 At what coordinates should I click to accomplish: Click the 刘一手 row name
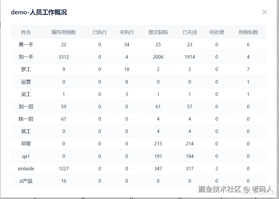(26, 57)
